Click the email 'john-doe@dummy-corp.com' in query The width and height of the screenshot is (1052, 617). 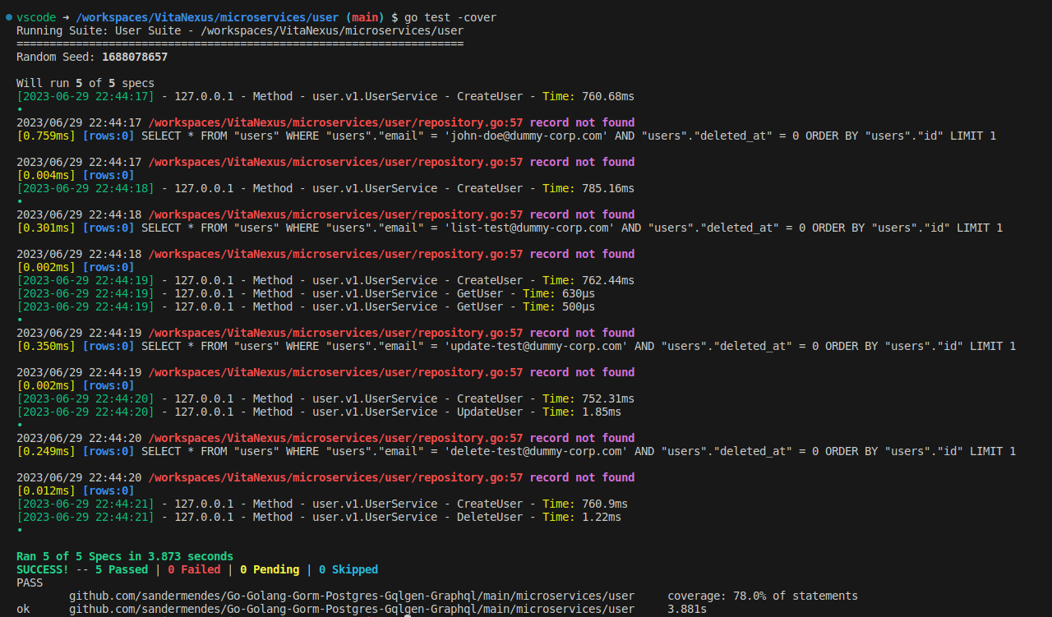tap(526, 136)
